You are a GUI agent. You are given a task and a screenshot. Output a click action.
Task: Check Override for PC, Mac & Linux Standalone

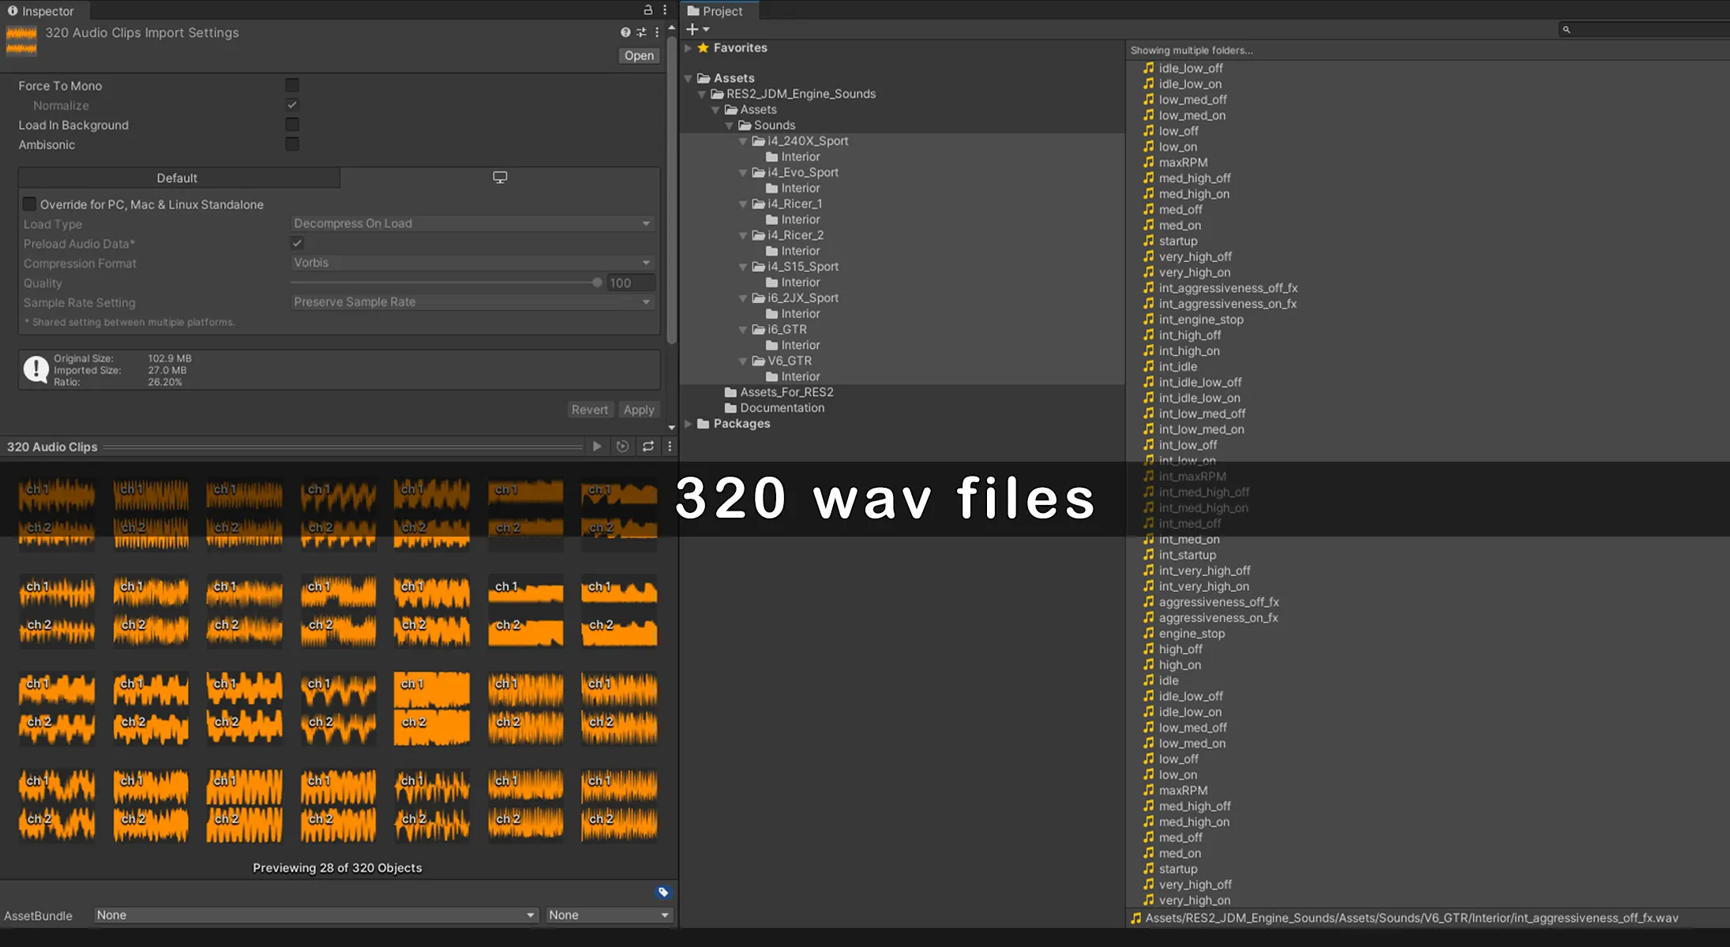(30, 204)
